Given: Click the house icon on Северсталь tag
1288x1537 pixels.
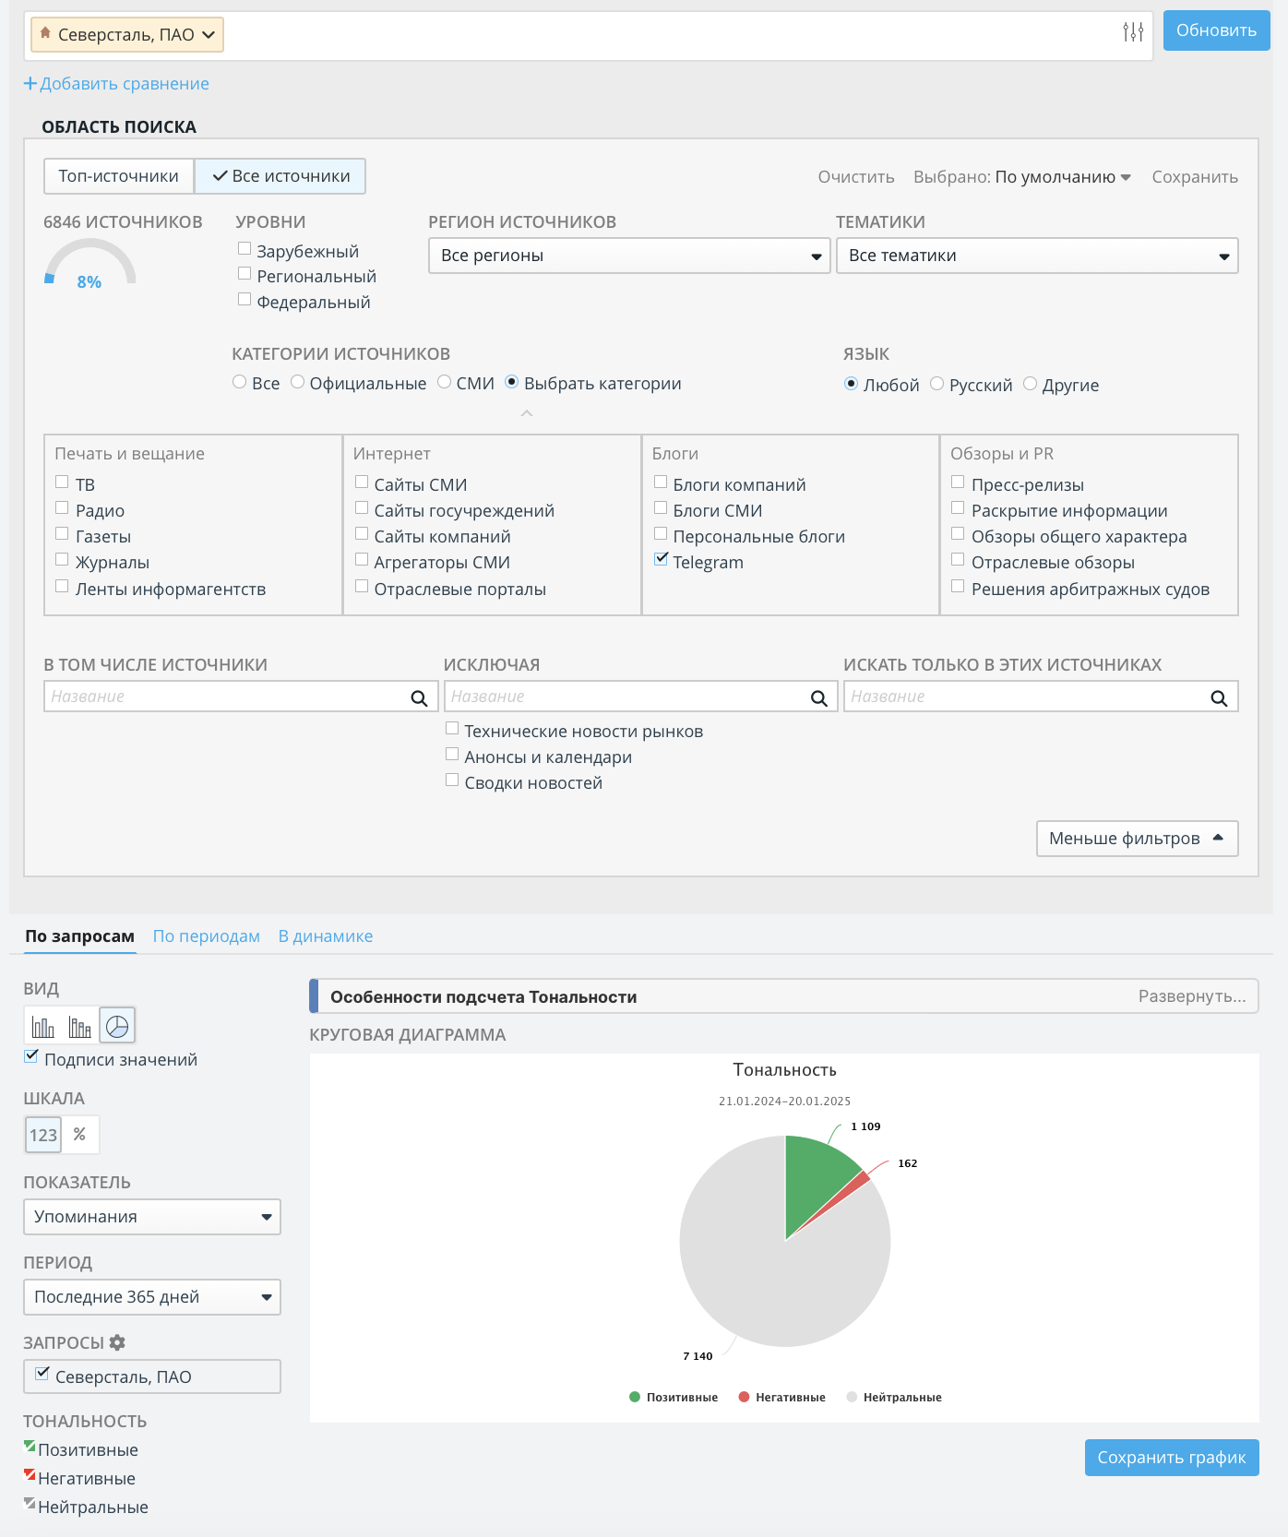Looking at the screenshot, I should [x=45, y=33].
